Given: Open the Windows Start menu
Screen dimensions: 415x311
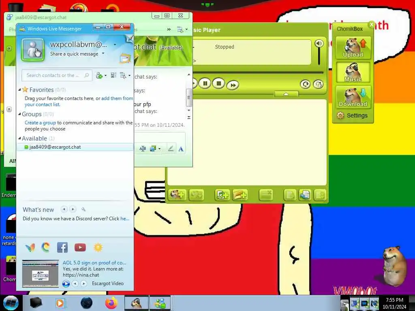Looking at the screenshot, I should [11, 303].
